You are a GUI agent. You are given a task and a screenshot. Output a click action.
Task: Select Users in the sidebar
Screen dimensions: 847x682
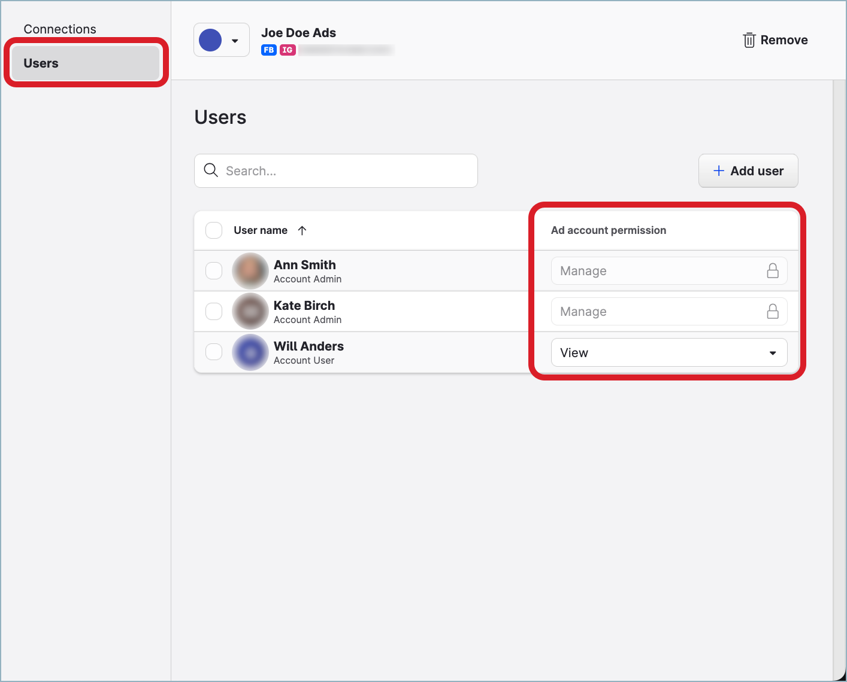[86, 63]
